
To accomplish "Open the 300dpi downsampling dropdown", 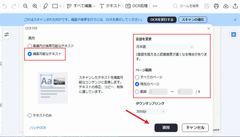I will point(151,111).
